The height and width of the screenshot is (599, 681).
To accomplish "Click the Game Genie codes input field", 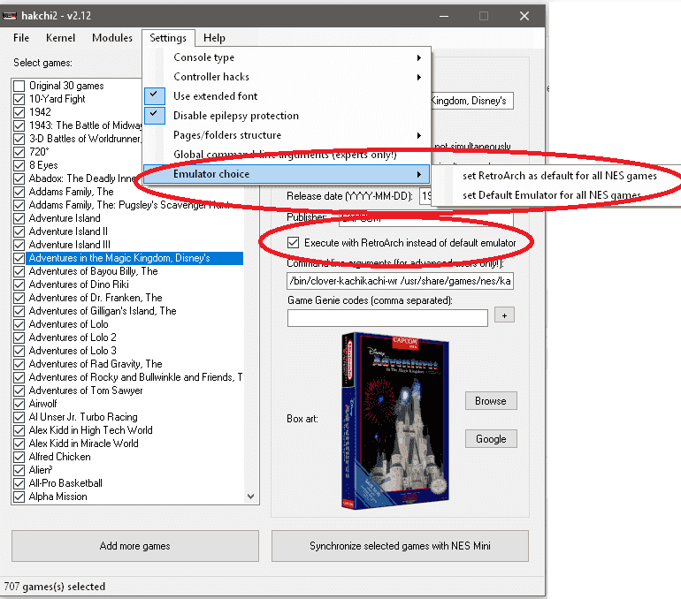I will [x=387, y=317].
